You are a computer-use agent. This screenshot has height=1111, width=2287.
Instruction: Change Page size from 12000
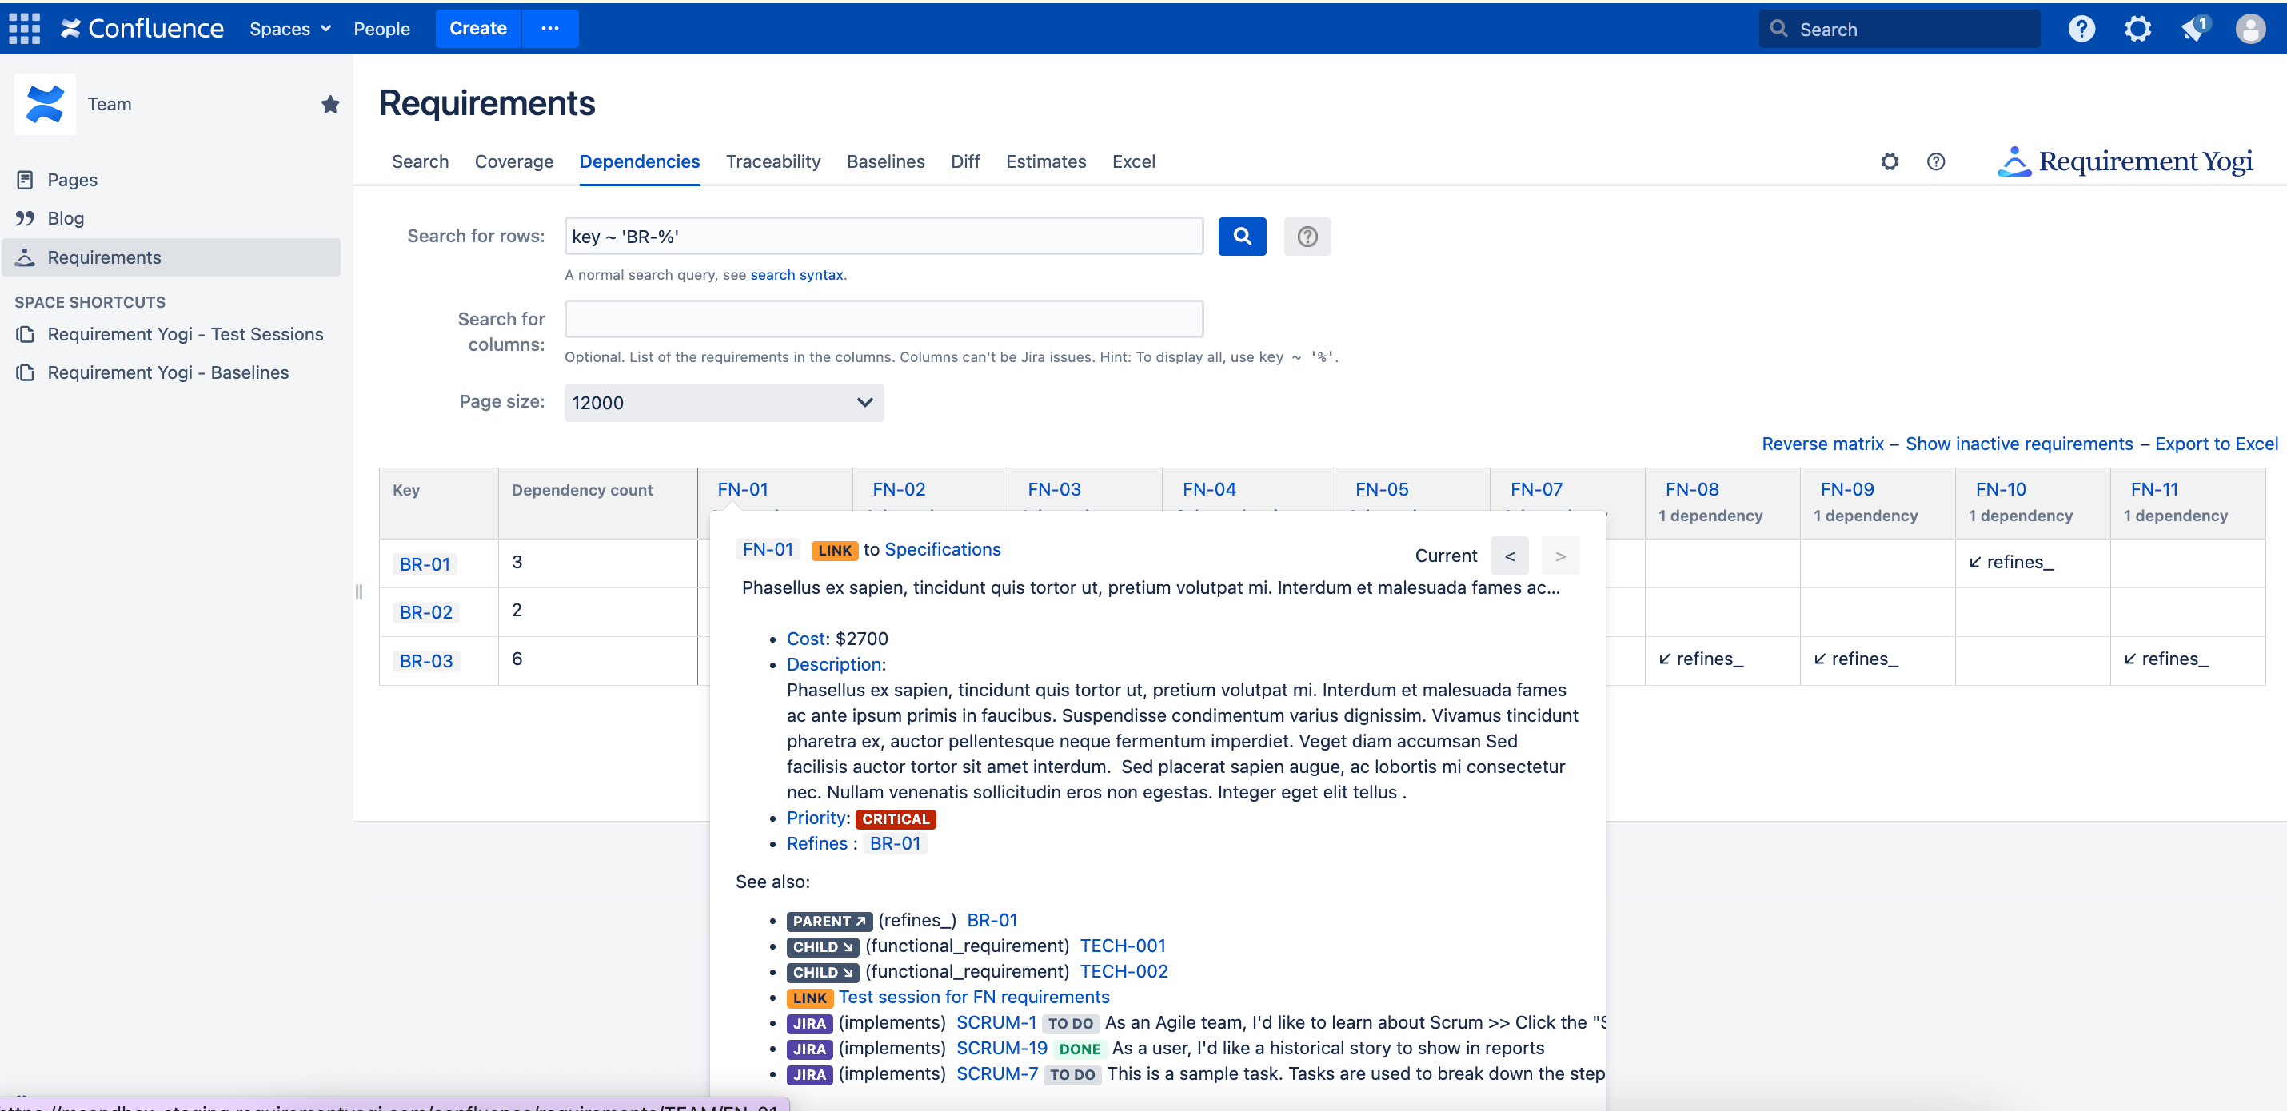[722, 402]
